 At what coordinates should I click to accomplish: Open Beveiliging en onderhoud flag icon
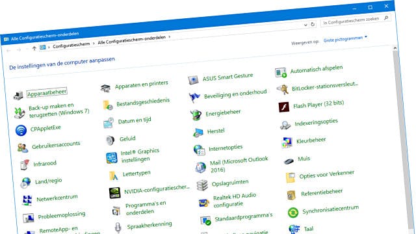point(194,97)
